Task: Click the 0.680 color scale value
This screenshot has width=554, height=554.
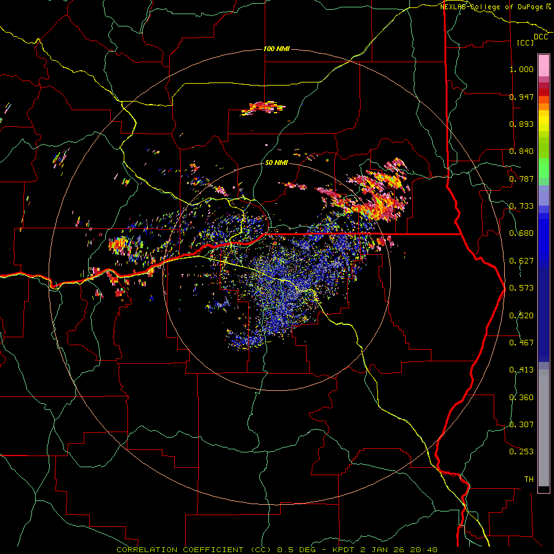Action: tap(521, 233)
